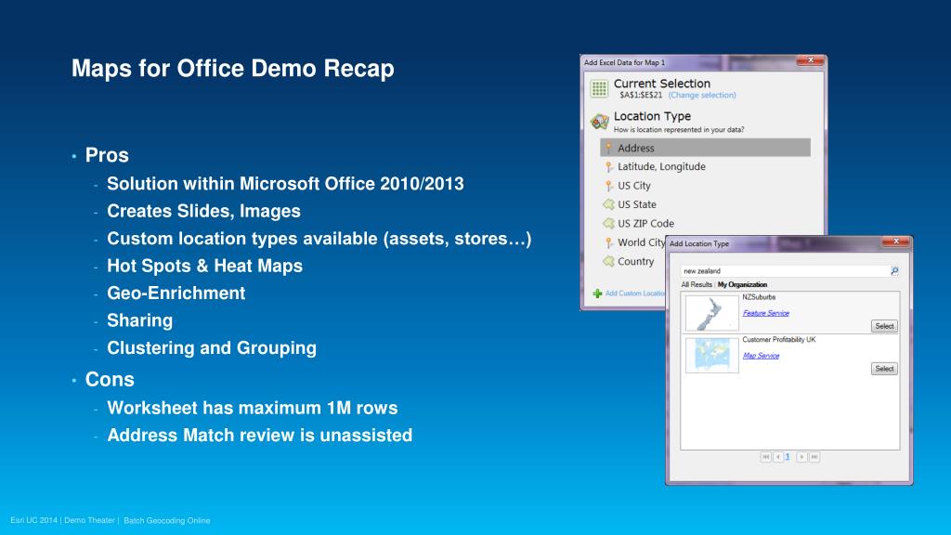Select the Address location type
The height and width of the screenshot is (535, 951).
(x=705, y=148)
